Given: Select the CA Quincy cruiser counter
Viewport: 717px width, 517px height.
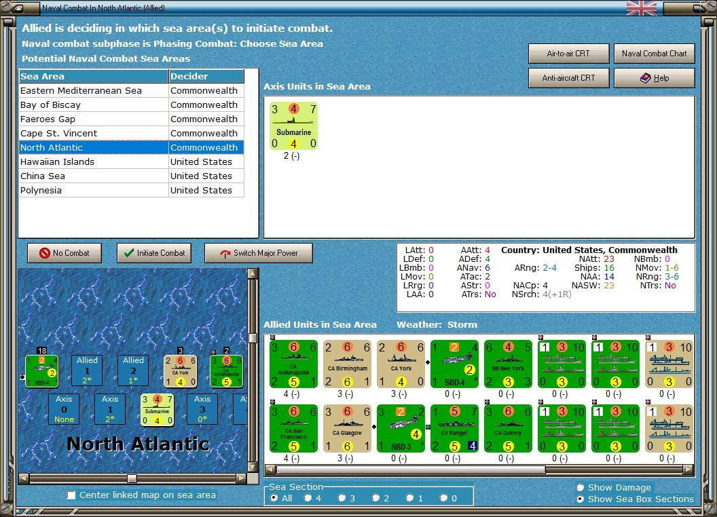Looking at the screenshot, I should (508, 428).
